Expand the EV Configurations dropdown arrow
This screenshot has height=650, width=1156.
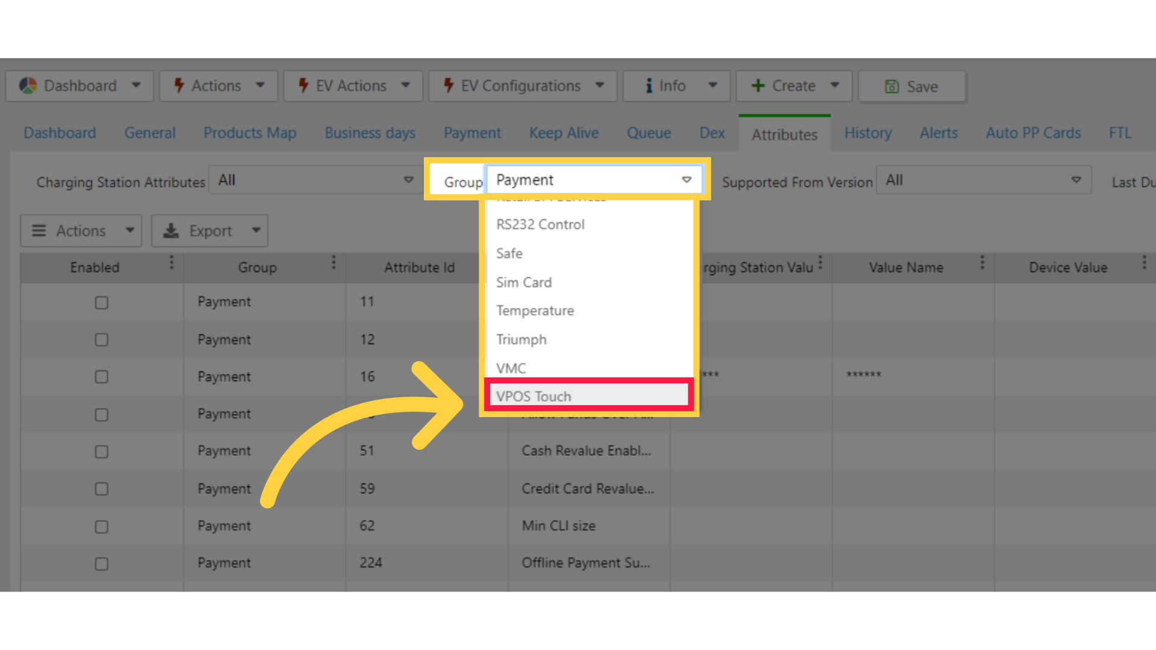pos(600,85)
